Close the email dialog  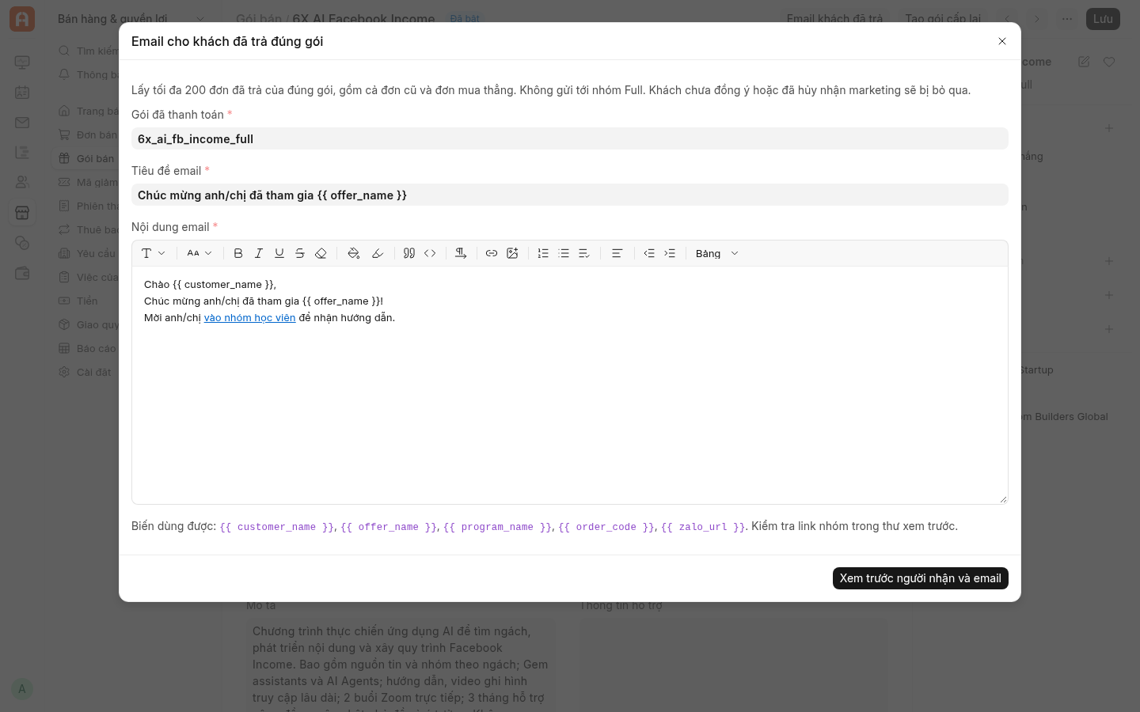[1002, 41]
